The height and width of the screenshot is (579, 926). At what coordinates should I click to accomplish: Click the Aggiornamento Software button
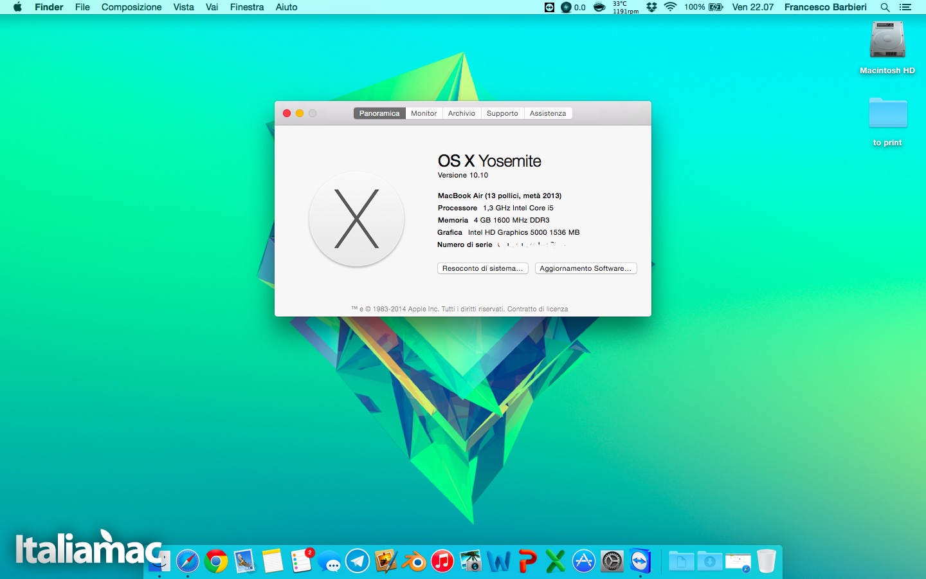pos(586,268)
